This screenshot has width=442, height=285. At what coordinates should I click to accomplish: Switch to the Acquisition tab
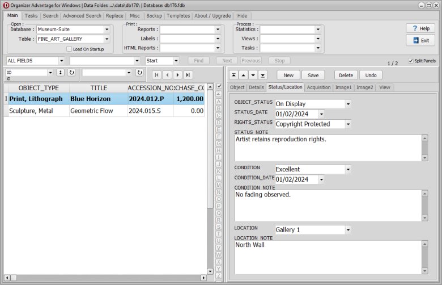(318, 87)
